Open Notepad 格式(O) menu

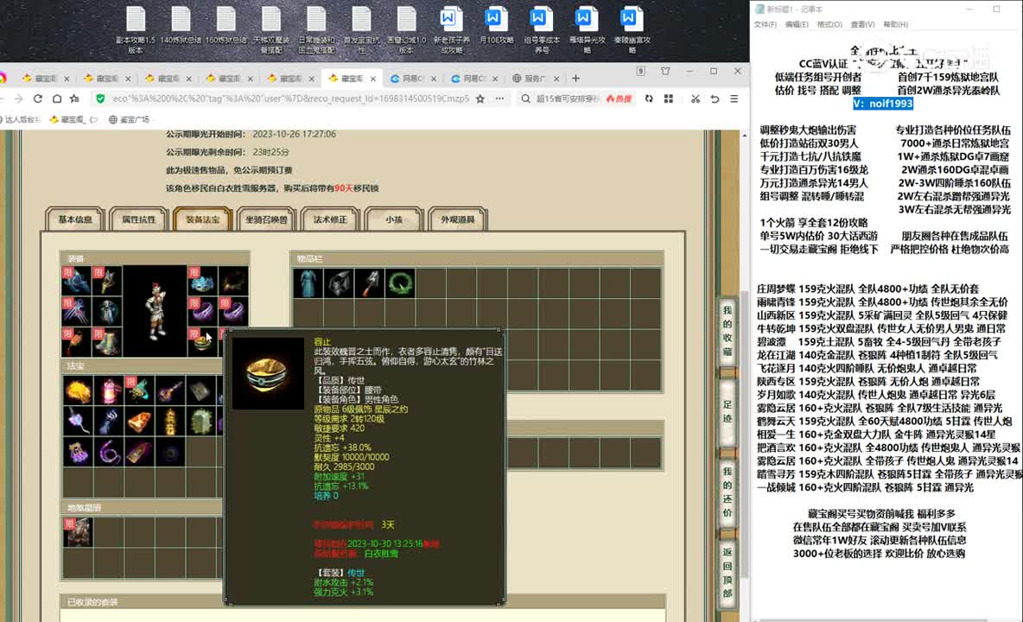click(829, 24)
